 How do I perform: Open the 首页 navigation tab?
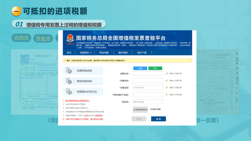pos(69,53)
